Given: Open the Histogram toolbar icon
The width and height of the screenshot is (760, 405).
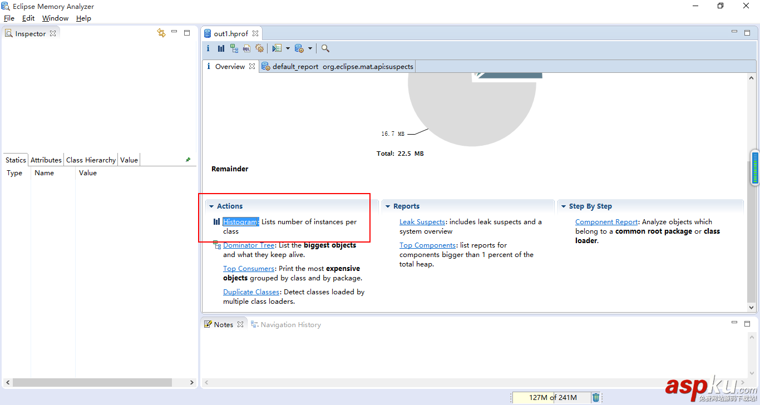Looking at the screenshot, I should coord(221,48).
